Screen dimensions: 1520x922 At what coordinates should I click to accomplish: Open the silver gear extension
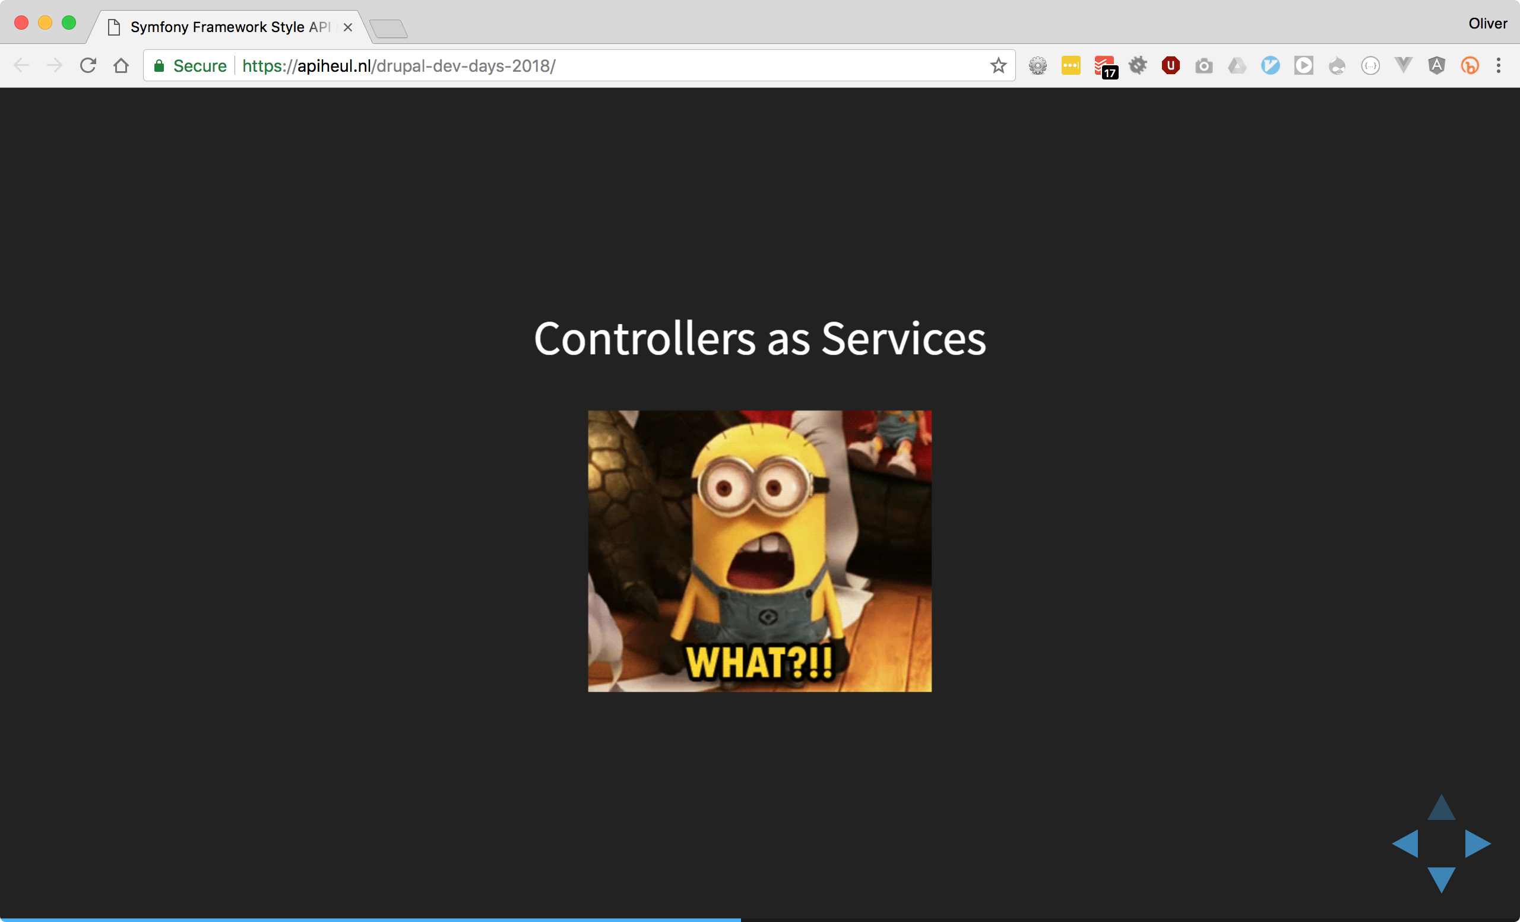1038,65
